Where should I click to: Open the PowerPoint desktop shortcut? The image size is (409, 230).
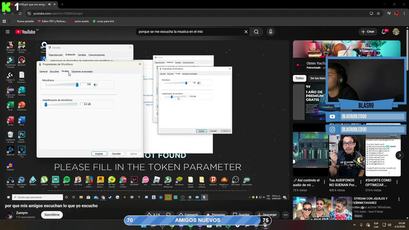pyautogui.click(x=22, y=106)
